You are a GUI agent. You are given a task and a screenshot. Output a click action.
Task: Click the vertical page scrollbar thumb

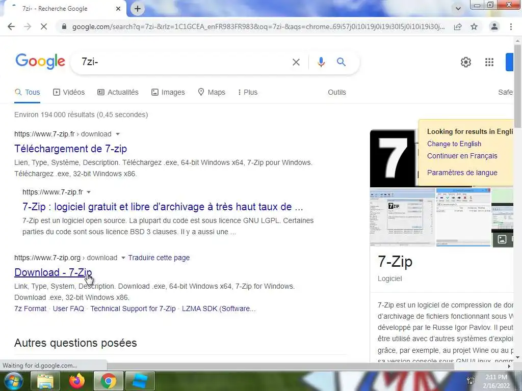(x=517, y=86)
